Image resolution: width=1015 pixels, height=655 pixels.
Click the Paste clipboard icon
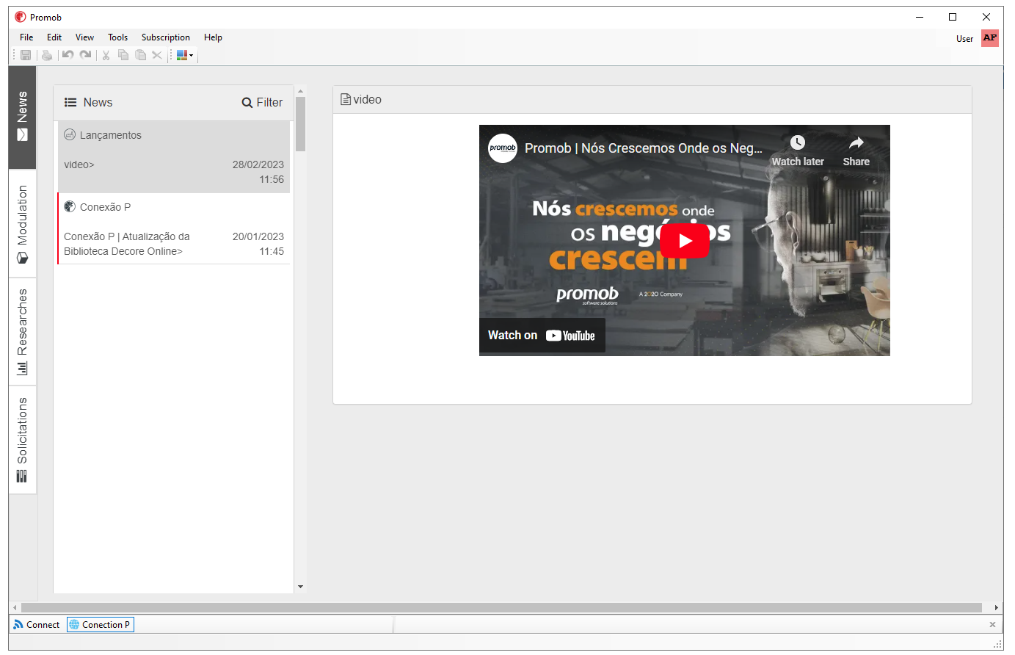pyautogui.click(x=140, y=55)
